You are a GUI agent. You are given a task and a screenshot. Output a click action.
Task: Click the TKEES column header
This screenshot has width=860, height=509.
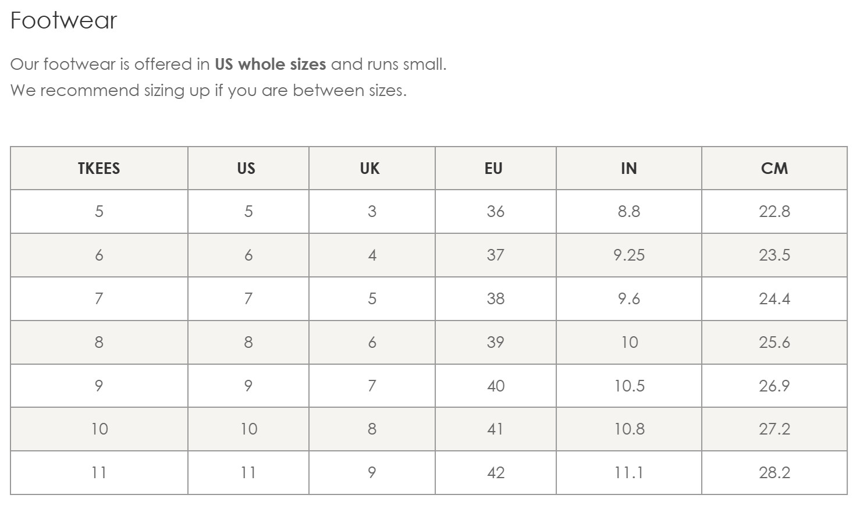pos(99,168)
